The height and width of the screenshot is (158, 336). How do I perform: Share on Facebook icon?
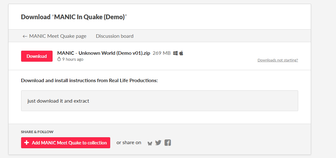[168, 143]
